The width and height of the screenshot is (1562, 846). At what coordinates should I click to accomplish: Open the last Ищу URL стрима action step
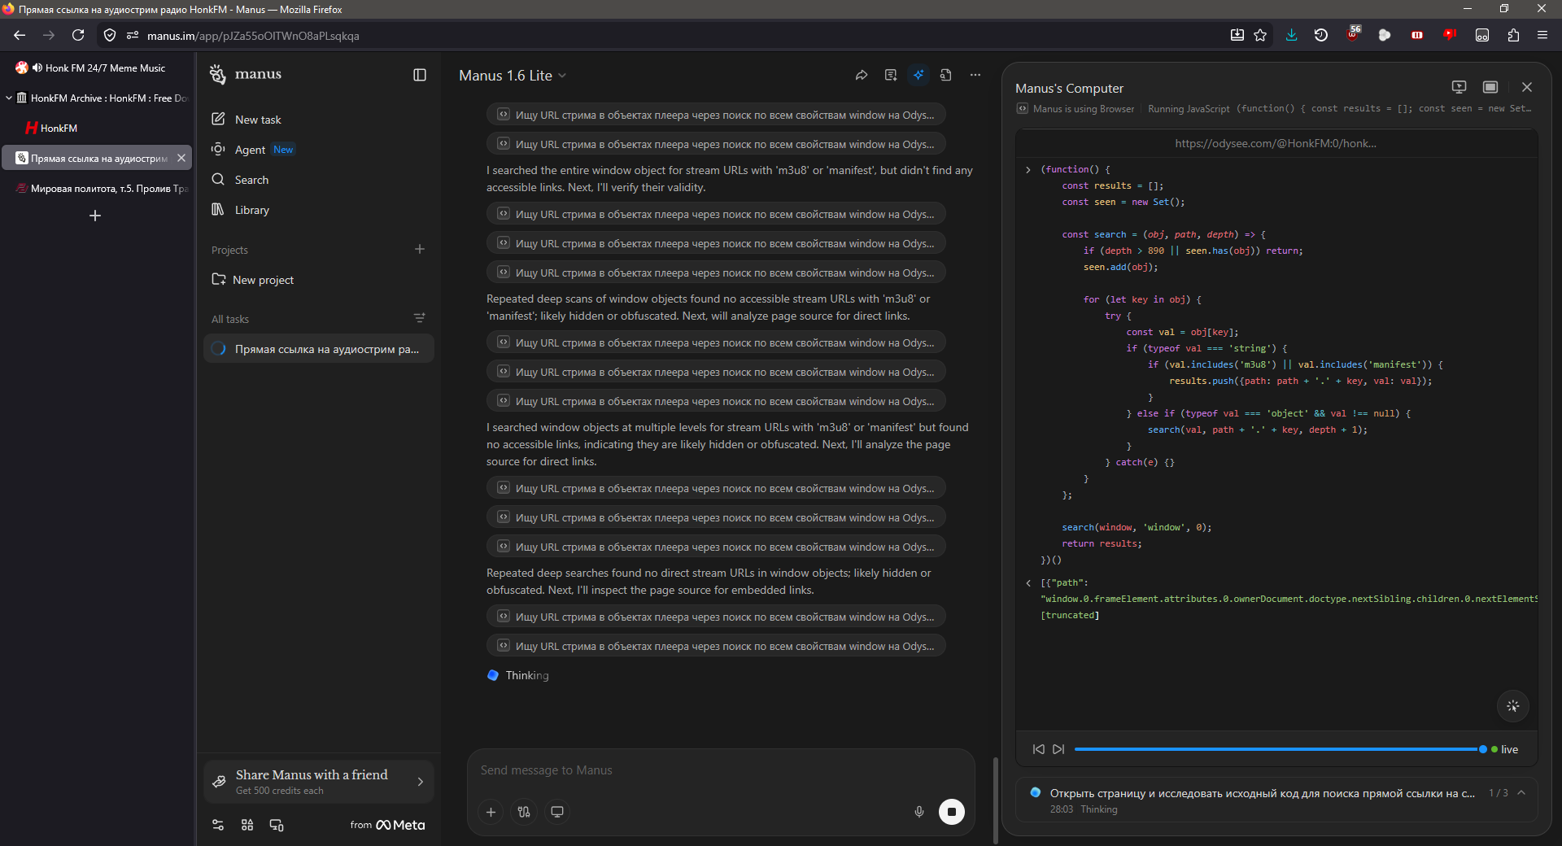click(716, 646)
